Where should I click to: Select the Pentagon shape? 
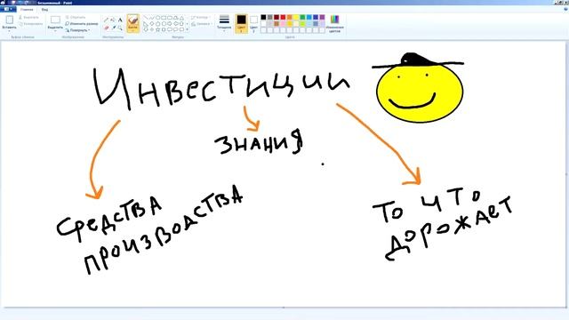(x=158, y=24)
